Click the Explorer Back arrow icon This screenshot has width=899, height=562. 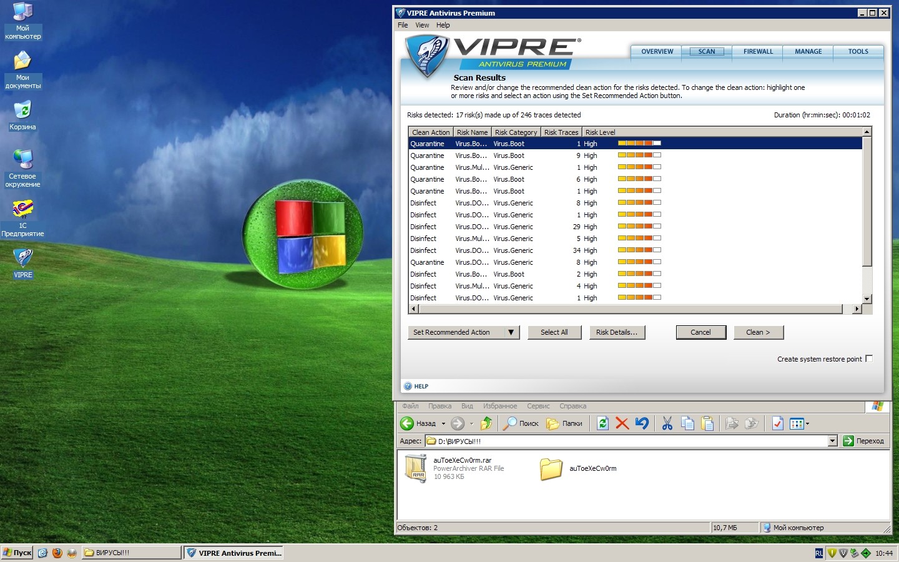(x=407, y=423)
